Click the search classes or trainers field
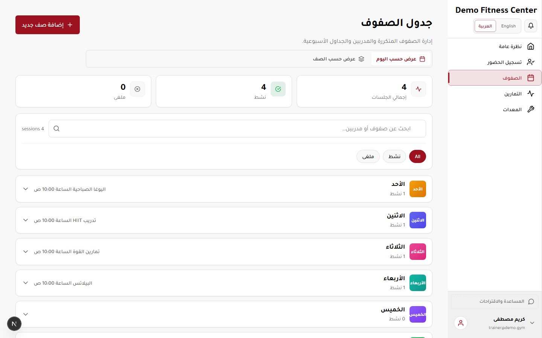 (x=237, y=128)
